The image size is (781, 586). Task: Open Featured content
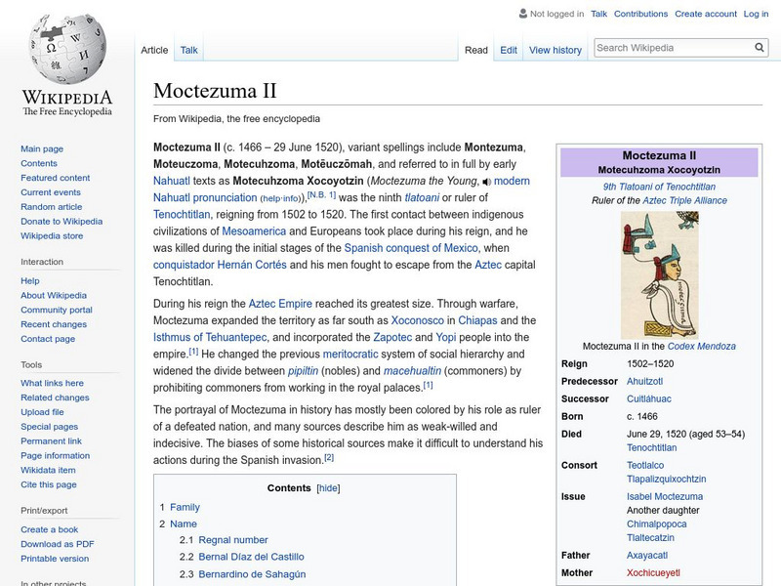click(56, 178)
